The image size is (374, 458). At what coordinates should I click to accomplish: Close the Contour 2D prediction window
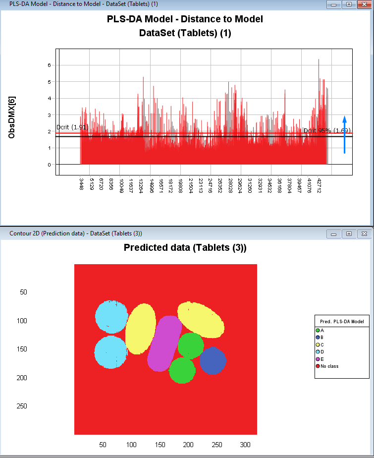364,233
